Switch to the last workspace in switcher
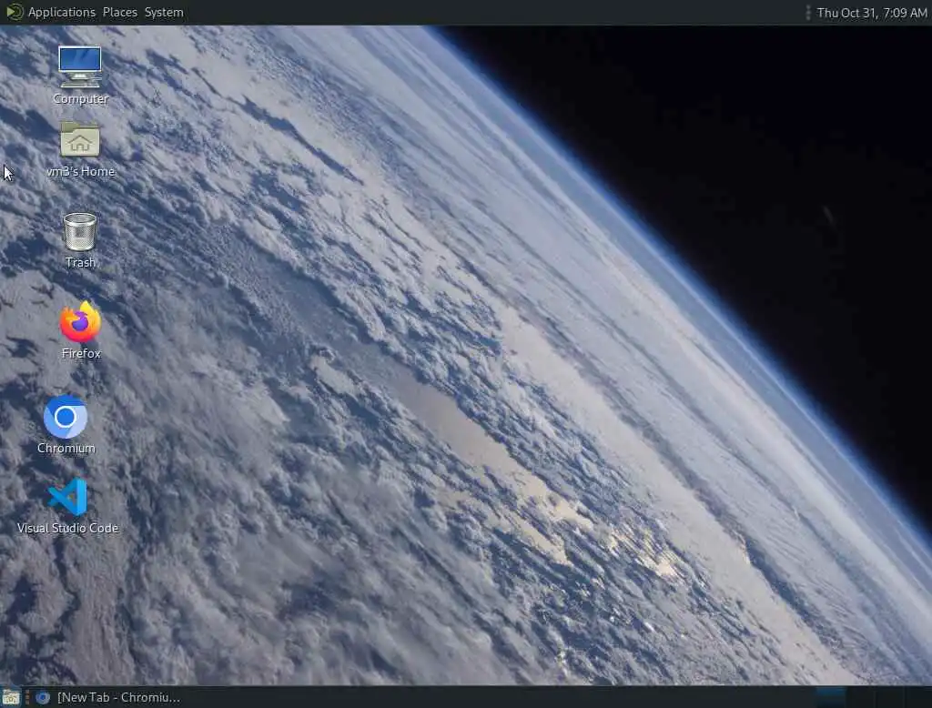This screenshot has width=932, height=708. click(917, 697)
